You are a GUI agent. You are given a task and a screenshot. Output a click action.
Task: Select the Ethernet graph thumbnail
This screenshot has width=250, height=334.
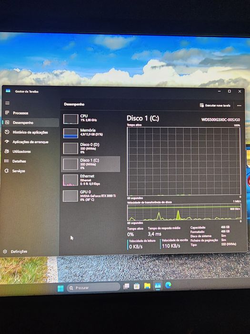point(70,180)
